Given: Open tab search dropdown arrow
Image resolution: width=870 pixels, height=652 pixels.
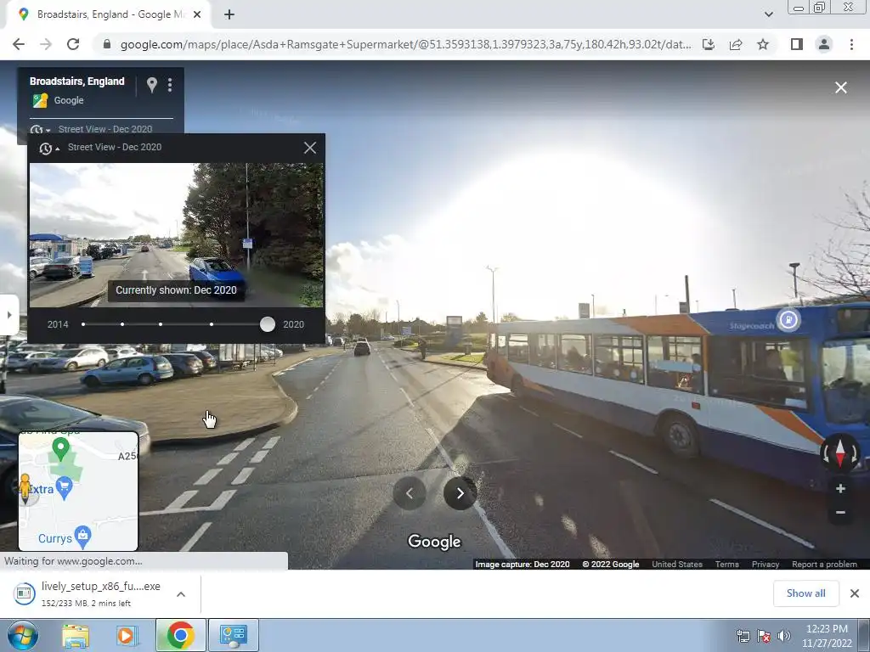Looking at the screenshot, I should [768, 14].
